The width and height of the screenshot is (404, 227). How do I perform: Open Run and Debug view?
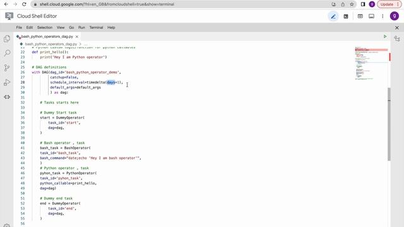(x=7, y=83)
